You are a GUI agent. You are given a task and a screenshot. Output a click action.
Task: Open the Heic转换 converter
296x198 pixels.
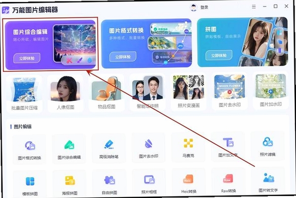click(189, 182)
